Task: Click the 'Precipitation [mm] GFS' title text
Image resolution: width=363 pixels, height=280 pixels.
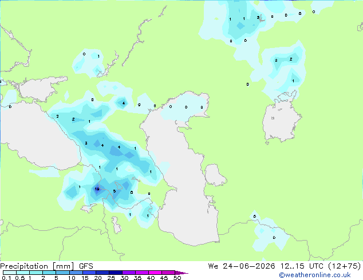Action: point(46,266)
